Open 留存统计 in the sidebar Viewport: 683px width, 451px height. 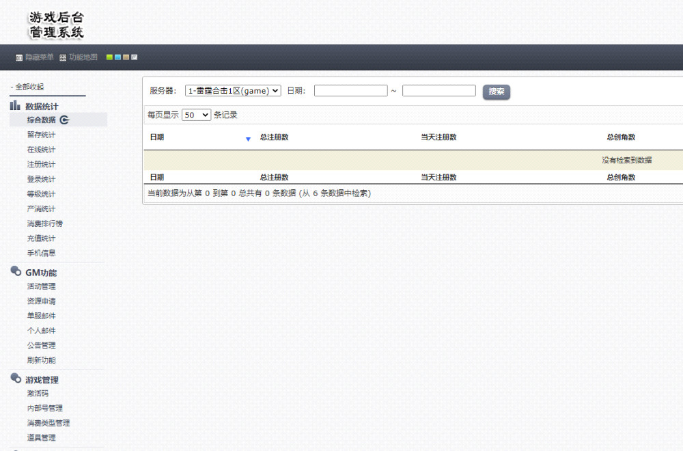41,135
